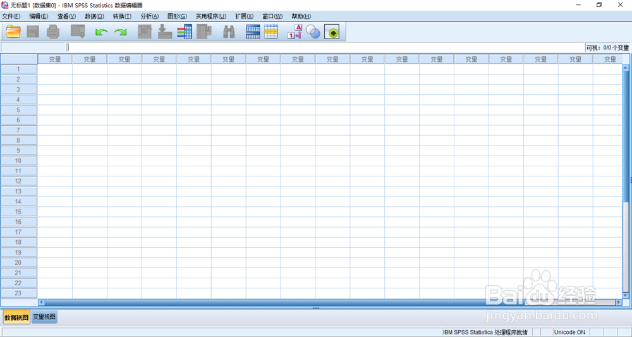Click horizontal scrollbar left arrow

(41, 302)
